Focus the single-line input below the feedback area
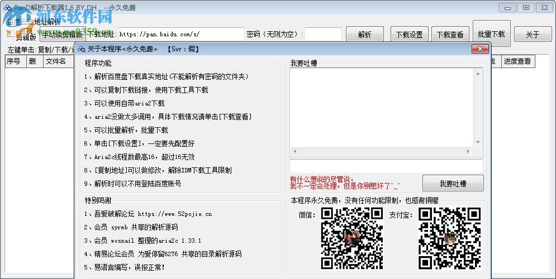The height and width of the screenshot is (279, 556). coord(386,166)
